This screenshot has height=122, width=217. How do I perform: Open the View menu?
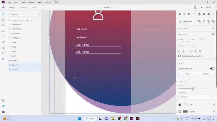(40, 2)
